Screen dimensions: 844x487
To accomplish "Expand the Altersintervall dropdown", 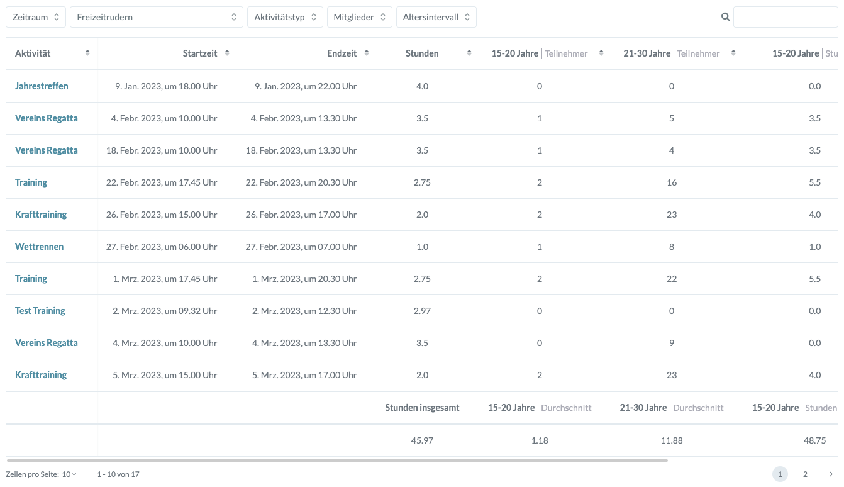I will pyautogui.click(x=436, y=17).
